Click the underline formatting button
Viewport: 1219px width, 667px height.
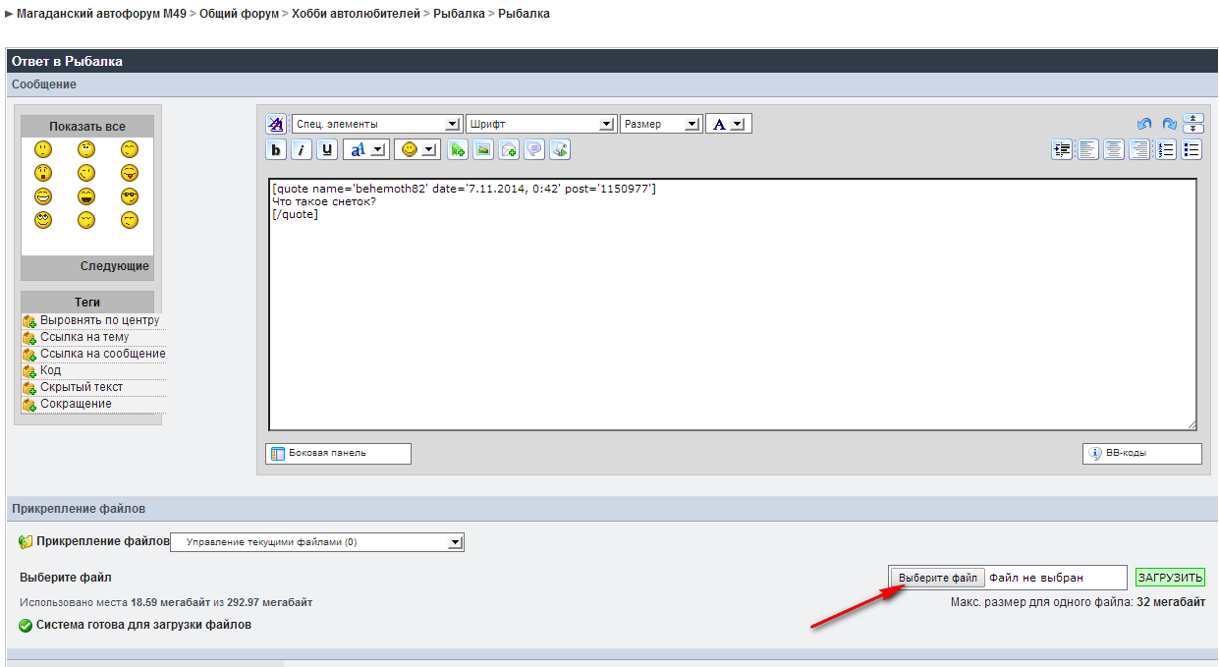(x=327, y=150)
